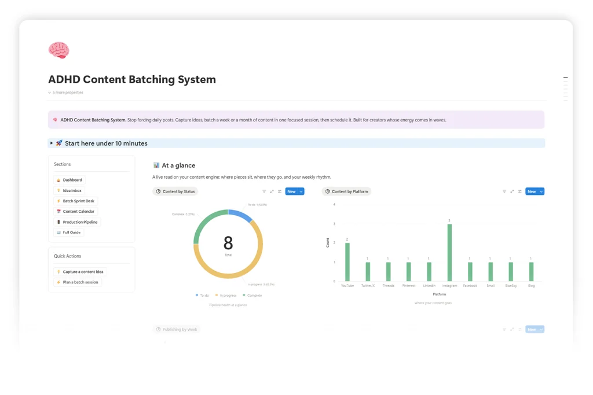Open New dropdown arrow in Content by Status
593x395 pixels.
301,191
